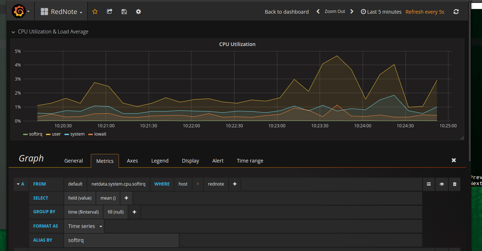Switch to the Metrics tab
Image resolution: width=482 pixels, height=251 pixels.
105,161
